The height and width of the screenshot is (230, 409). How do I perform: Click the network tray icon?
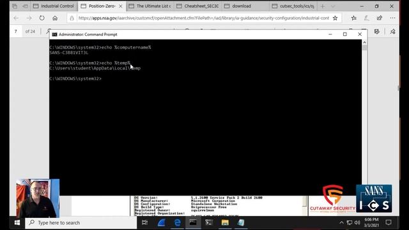coord(350,223)
